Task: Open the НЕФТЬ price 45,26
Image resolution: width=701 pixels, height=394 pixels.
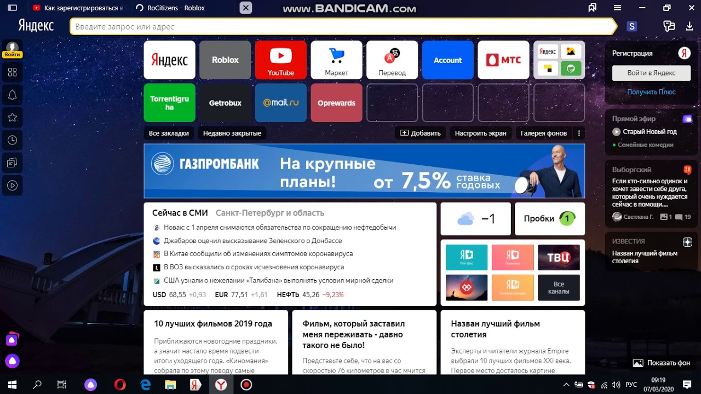Action: [311, 294]
